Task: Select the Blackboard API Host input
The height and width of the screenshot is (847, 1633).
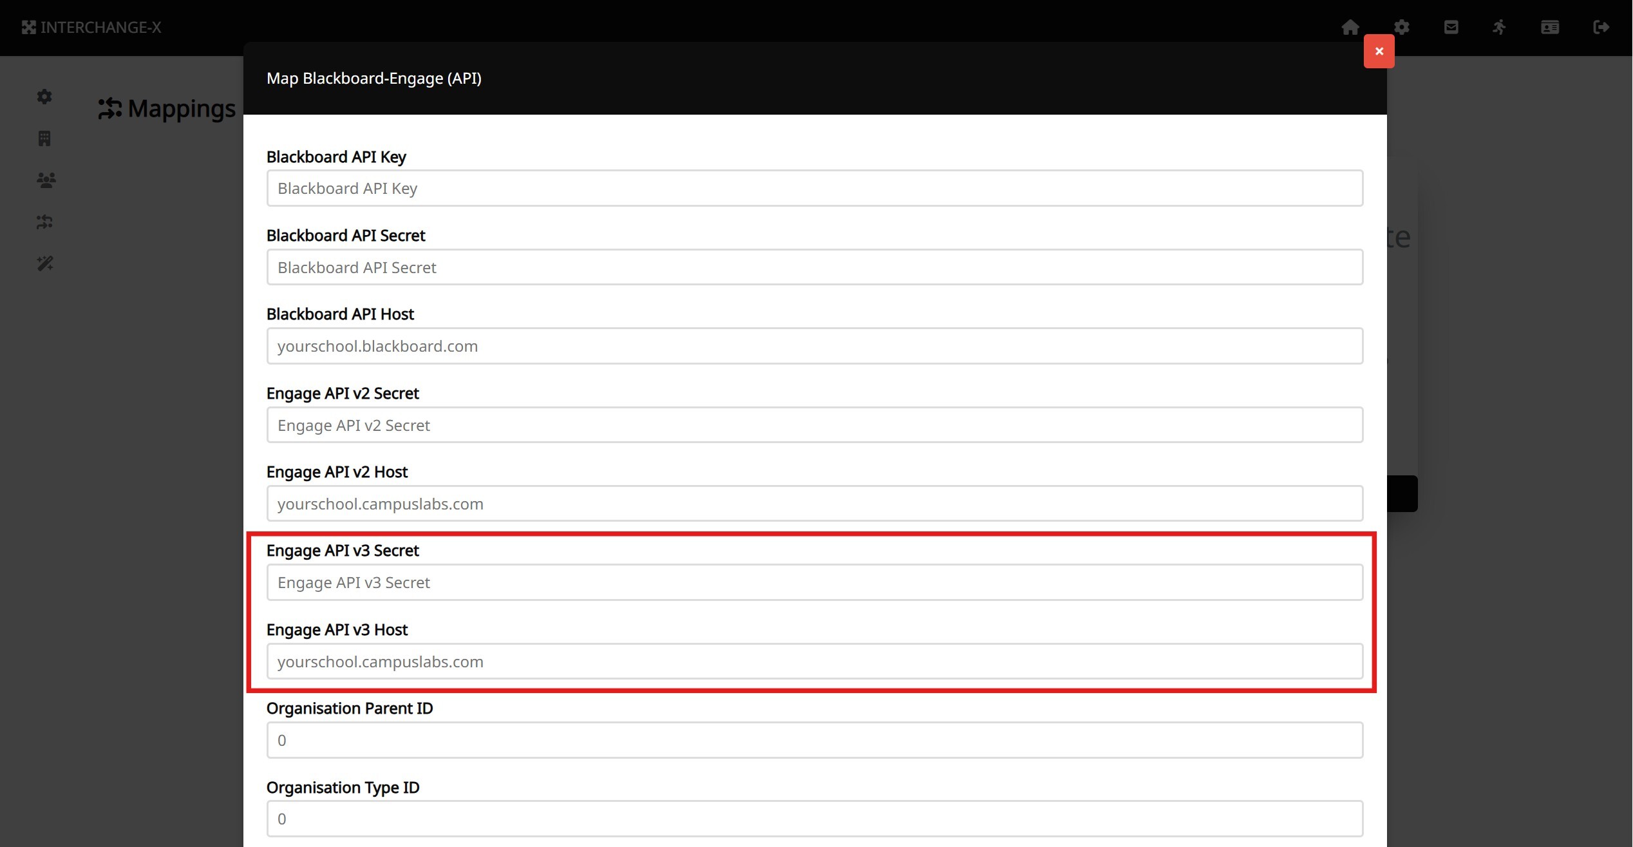Action: (815, 347)
